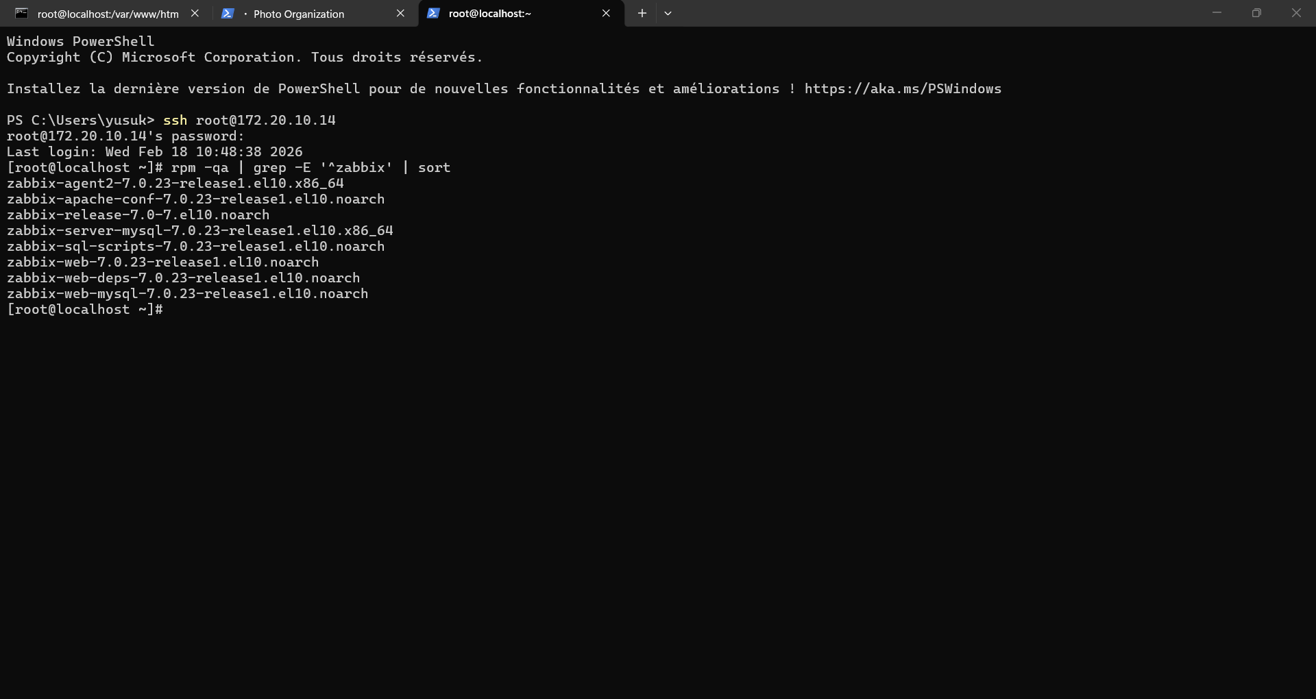Select the ssh root@172.20.10.14 command text

click(250, 120)
